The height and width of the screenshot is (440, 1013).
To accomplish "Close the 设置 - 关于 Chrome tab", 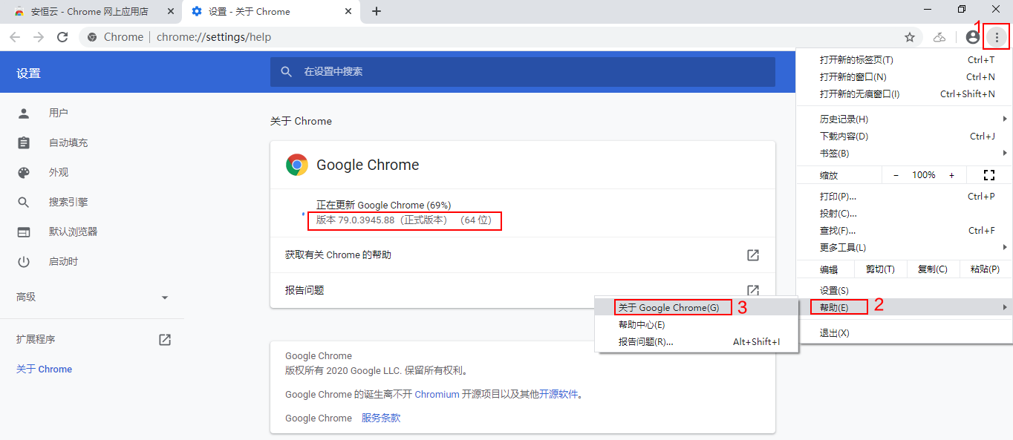I will coord(348,11).
